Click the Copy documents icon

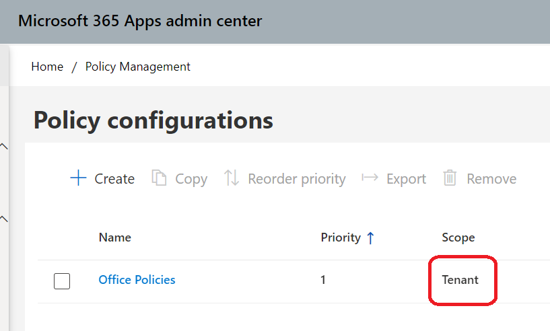pos(158,178)
